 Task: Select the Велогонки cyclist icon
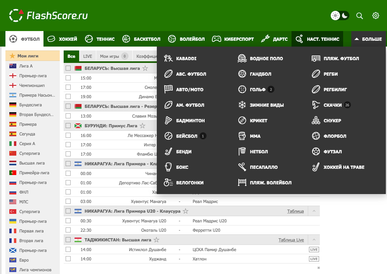click(168, 183)
